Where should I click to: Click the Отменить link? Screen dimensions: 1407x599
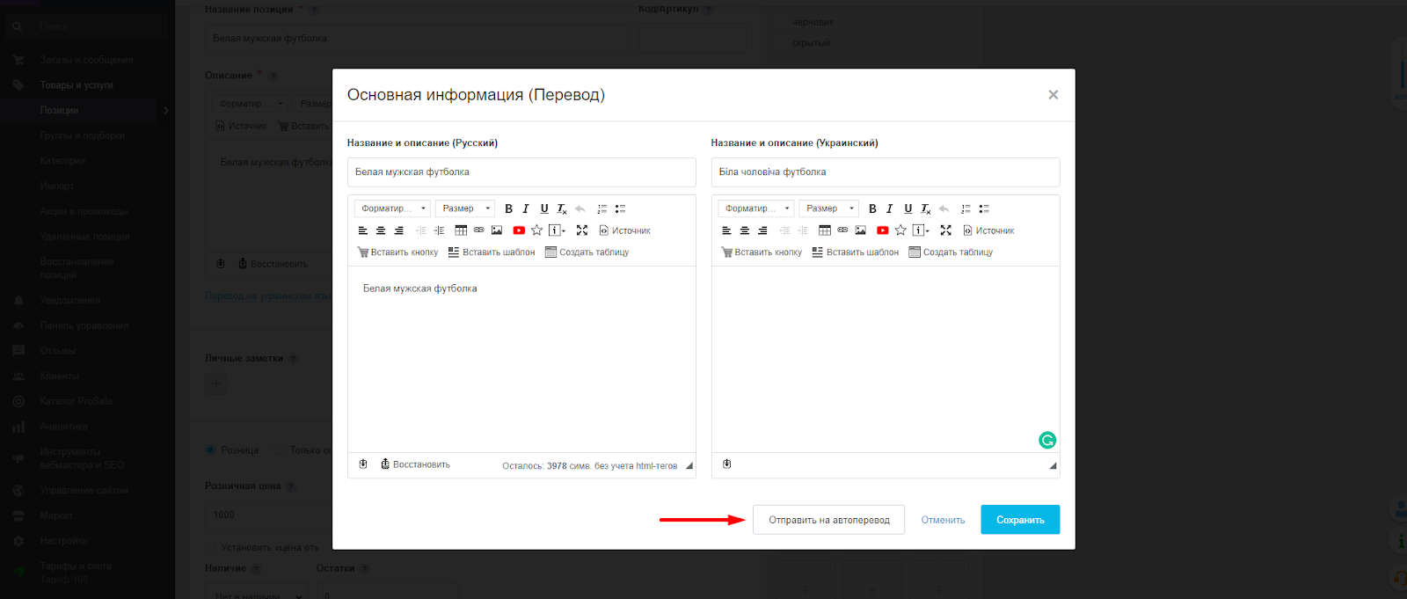point(943,520)
